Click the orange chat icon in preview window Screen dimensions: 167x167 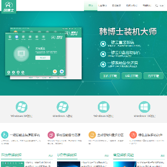click(55, 71)
